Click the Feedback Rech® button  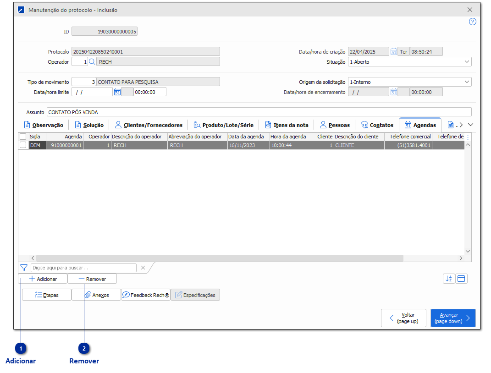coord(146,295)
